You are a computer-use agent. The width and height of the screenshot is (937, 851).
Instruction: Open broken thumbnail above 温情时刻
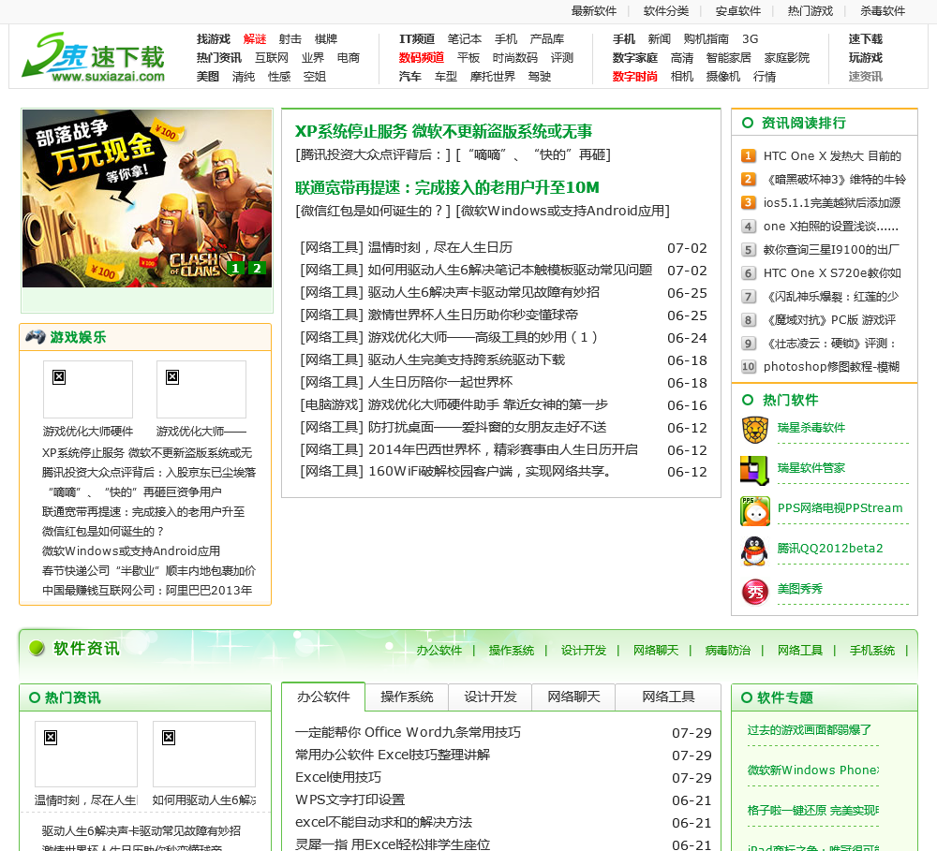[x=86, y=754]
